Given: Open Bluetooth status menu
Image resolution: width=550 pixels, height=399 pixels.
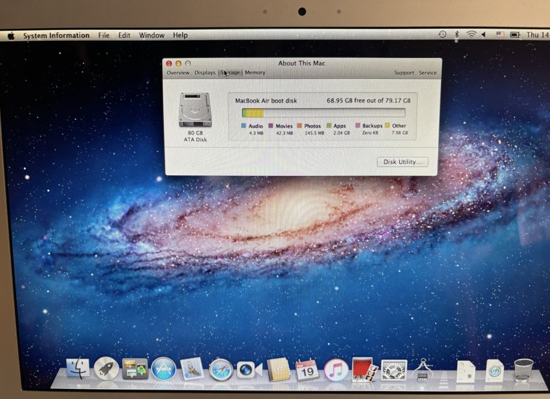Looking at the screenshot, I should pos(457,34).
